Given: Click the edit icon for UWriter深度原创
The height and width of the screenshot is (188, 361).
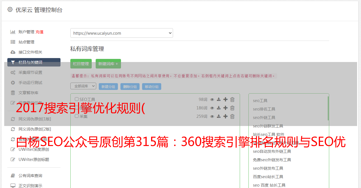Looking at the screenshot, I should (13, 149).
